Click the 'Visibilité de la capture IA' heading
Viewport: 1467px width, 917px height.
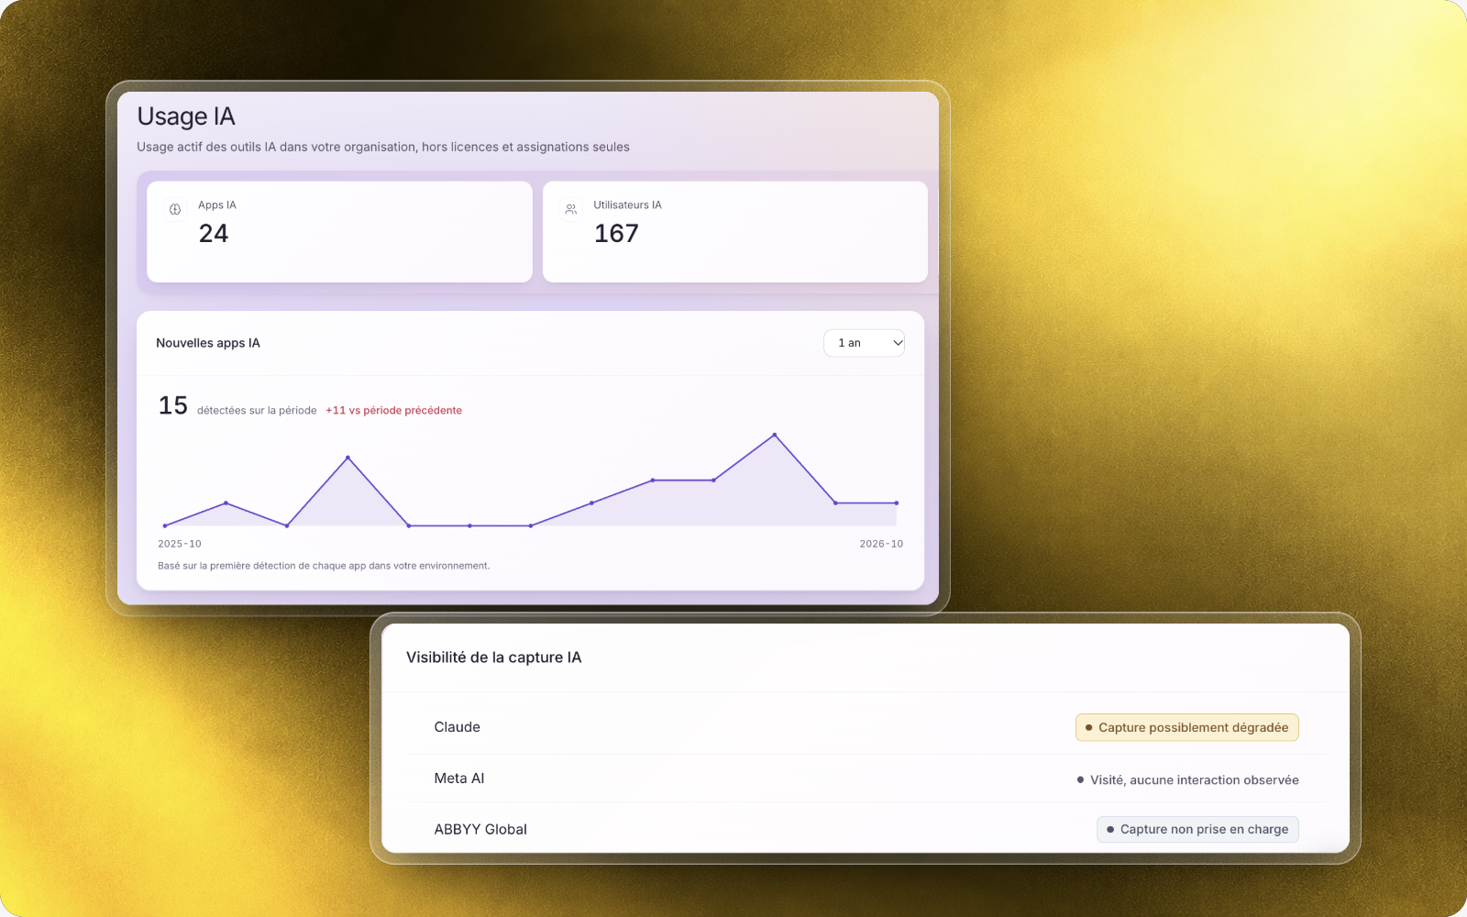(x=493, y=657)
